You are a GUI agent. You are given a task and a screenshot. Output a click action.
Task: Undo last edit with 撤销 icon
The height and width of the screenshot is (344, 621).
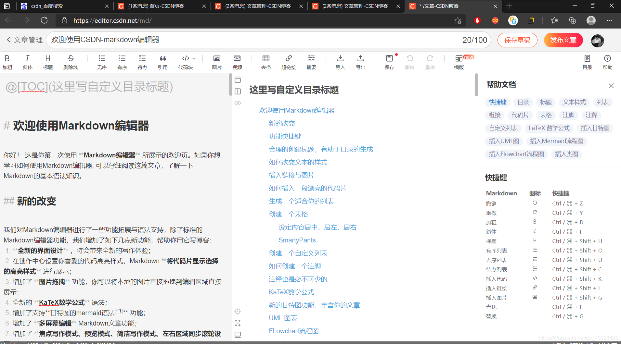point(410,62)
